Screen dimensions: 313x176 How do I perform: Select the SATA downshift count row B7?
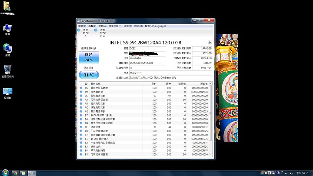coord(144,115)
